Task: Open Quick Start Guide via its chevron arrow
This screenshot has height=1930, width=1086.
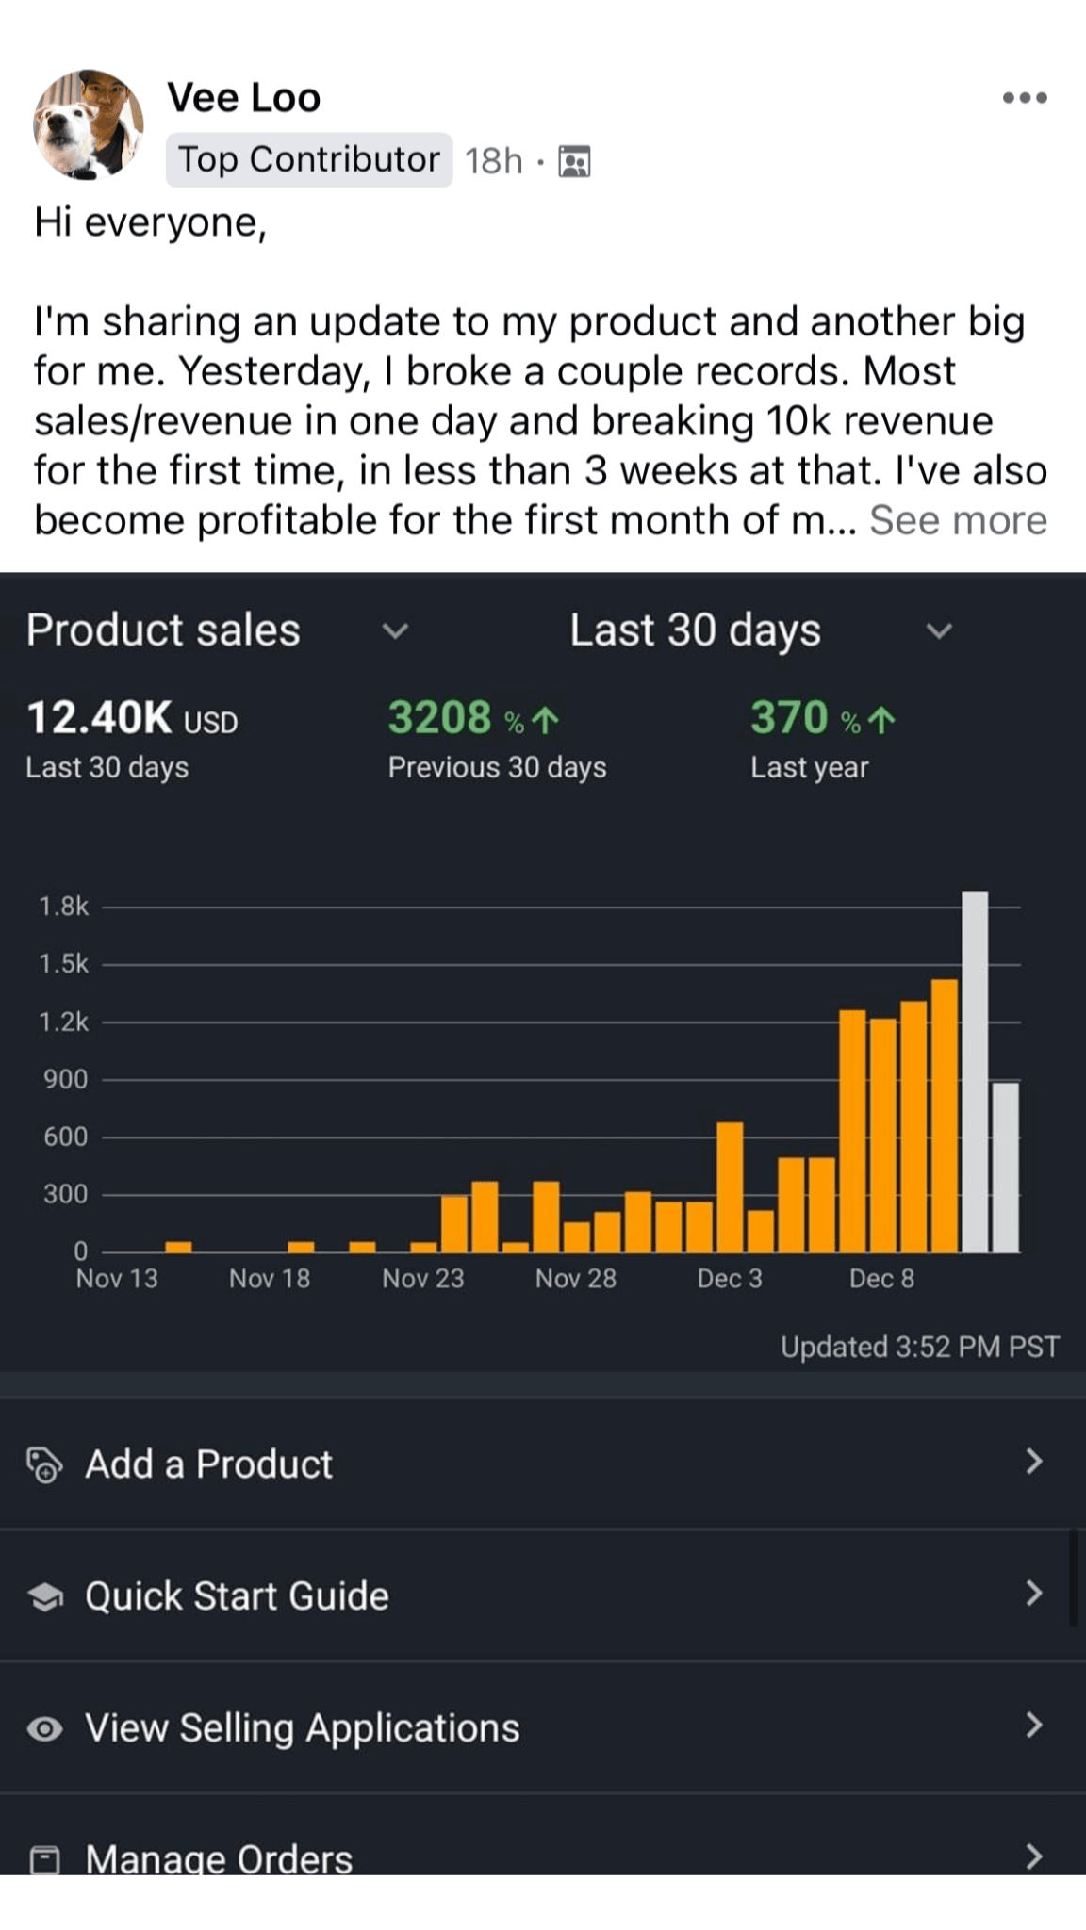Action: (1034, 1594)
